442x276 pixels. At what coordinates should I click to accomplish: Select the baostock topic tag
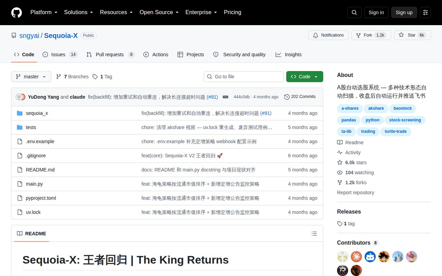[403, 108]
